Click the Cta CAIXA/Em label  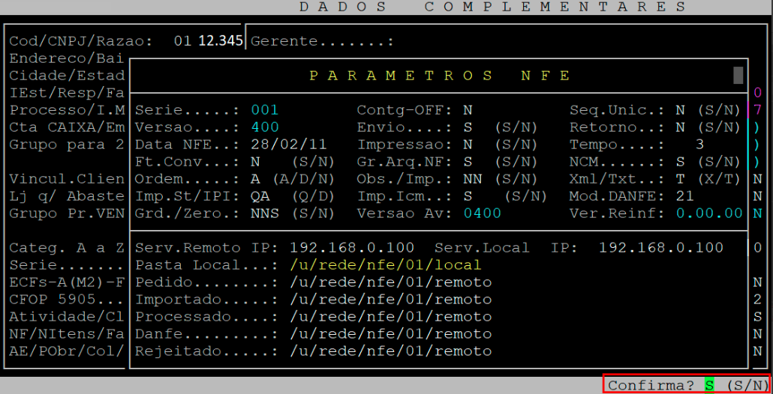[67, 127]
